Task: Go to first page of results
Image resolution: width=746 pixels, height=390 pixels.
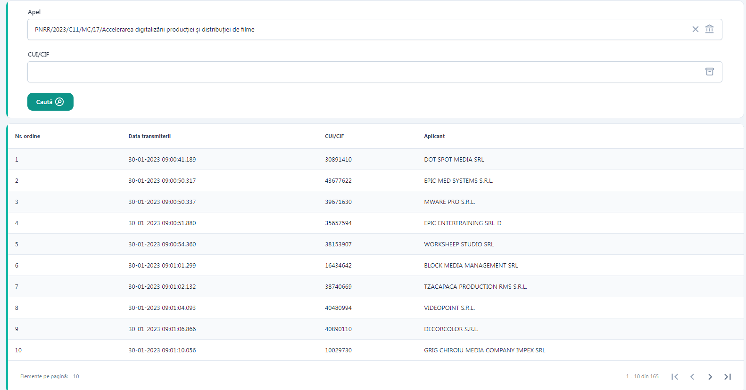Action: 675,376
